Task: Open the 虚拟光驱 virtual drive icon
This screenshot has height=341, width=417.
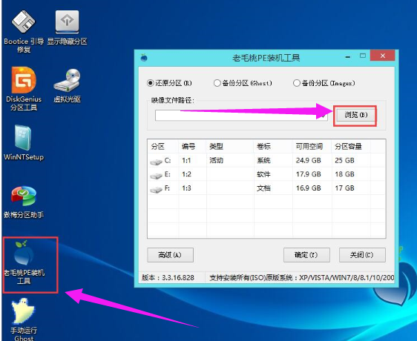Action: [67, 85]
